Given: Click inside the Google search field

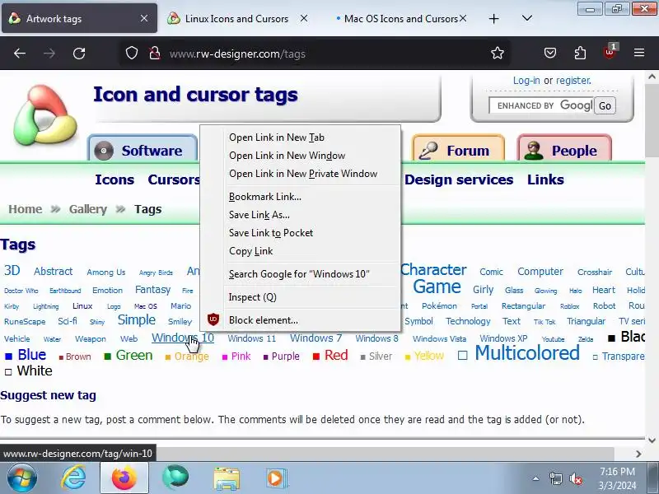Looking at the screenshot, I should (541, 105).
